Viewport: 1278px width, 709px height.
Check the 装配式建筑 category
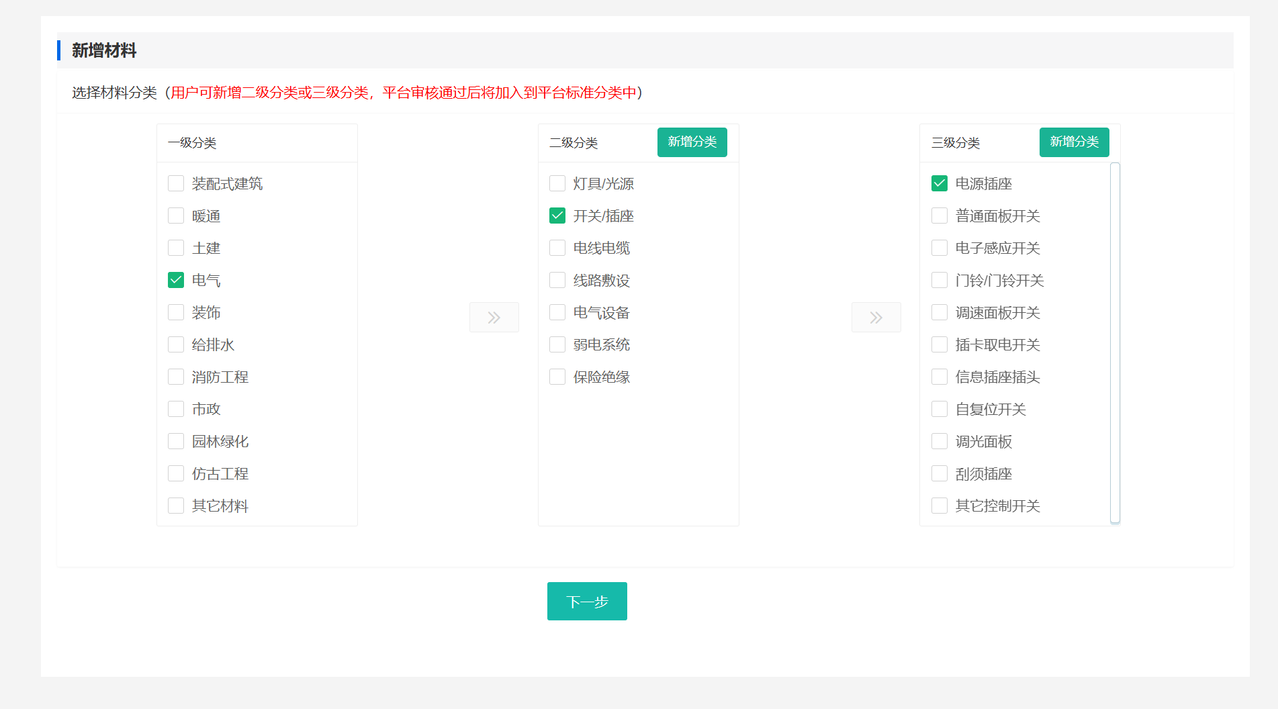pos(176,183)
